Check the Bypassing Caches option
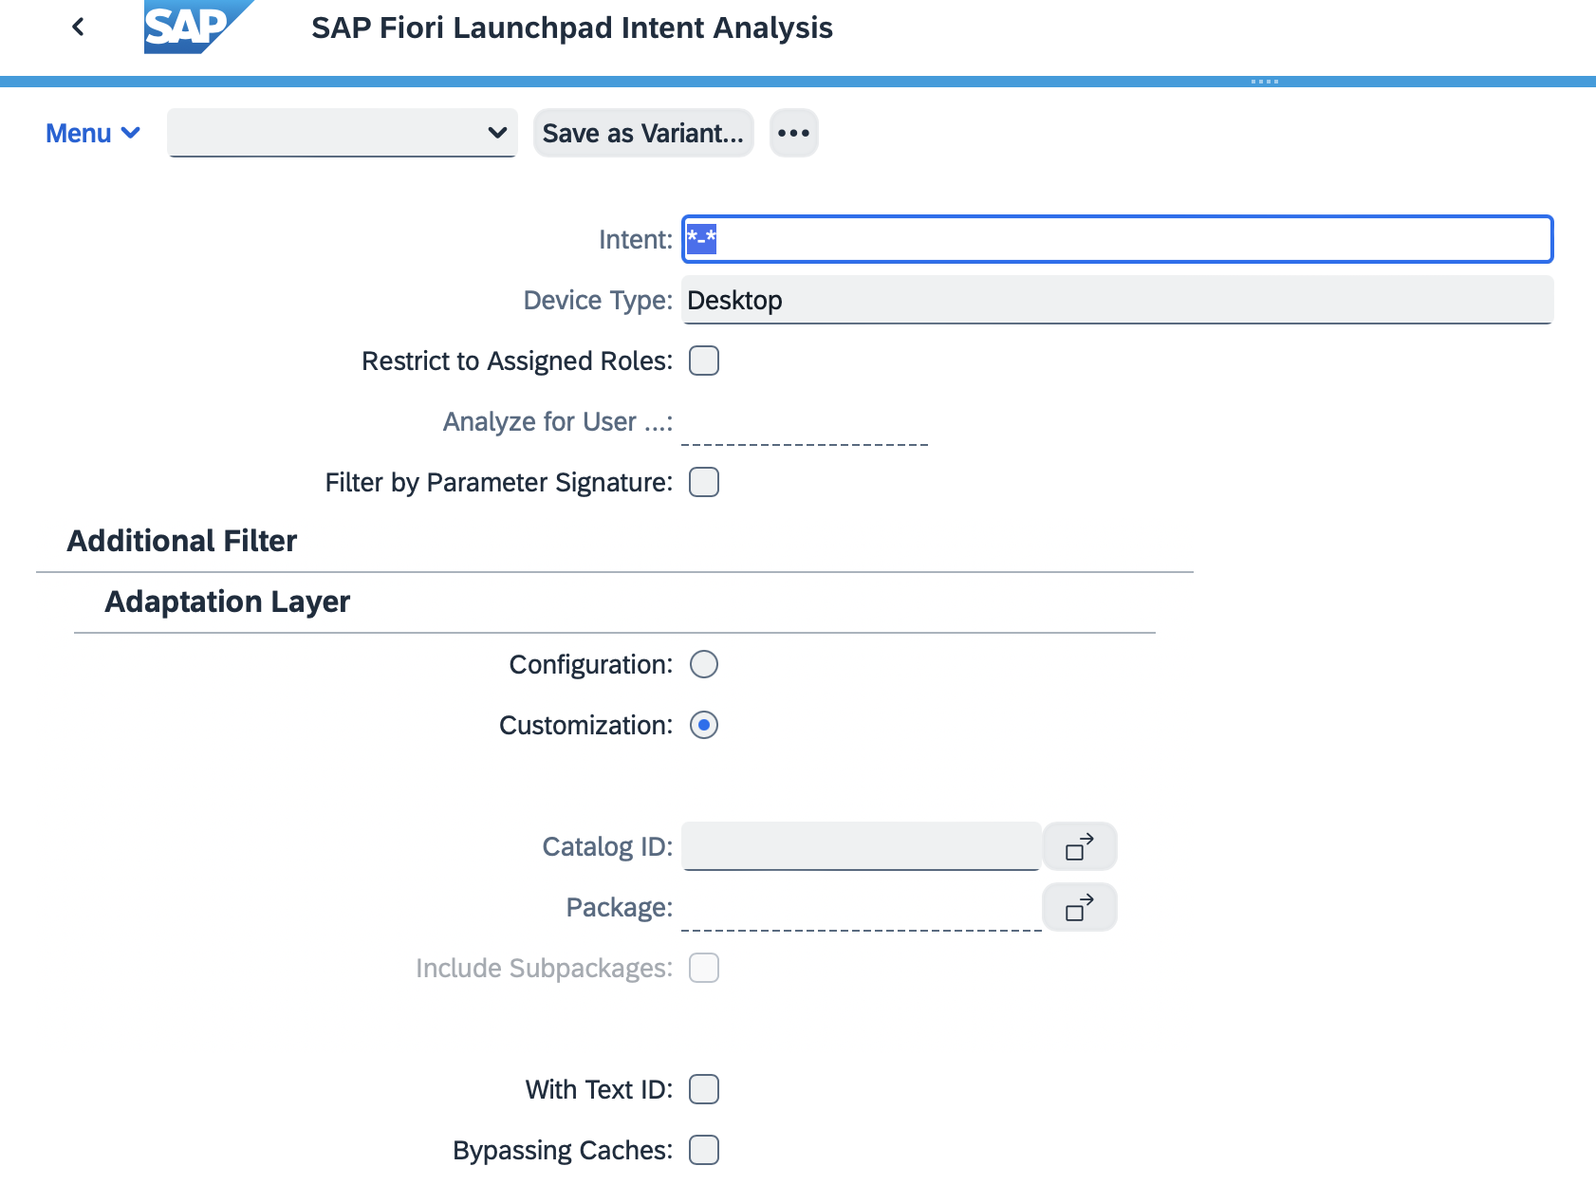This screenshot has width=1596, height=1203. click(704, 1150)
